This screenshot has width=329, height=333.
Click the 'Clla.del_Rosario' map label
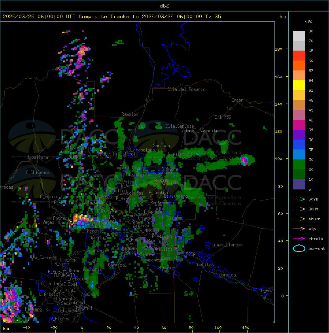(186, 89)
